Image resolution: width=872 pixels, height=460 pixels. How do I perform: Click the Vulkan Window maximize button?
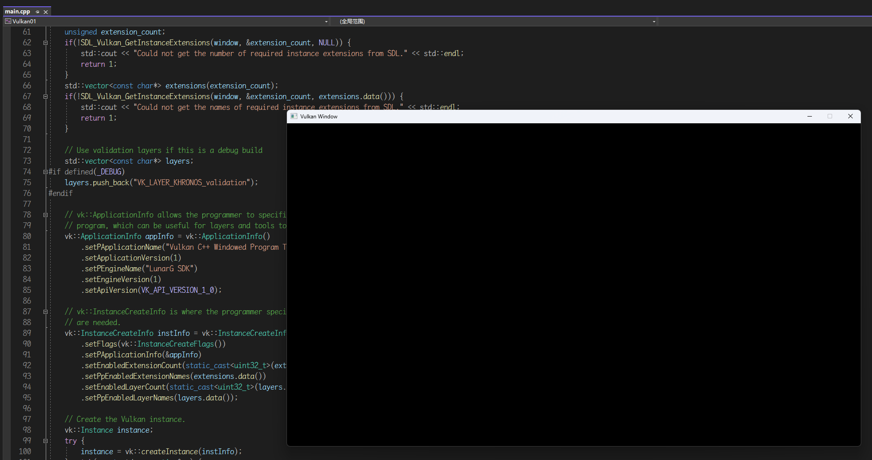coord(830,116)
